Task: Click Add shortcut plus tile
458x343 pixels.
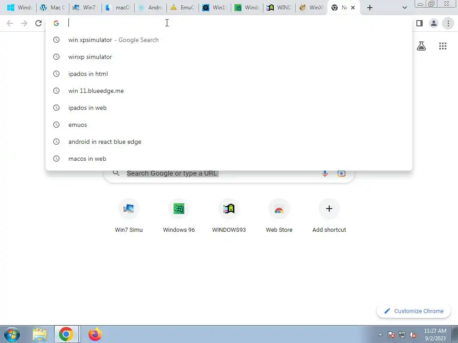Action: [x=329, y=216]
